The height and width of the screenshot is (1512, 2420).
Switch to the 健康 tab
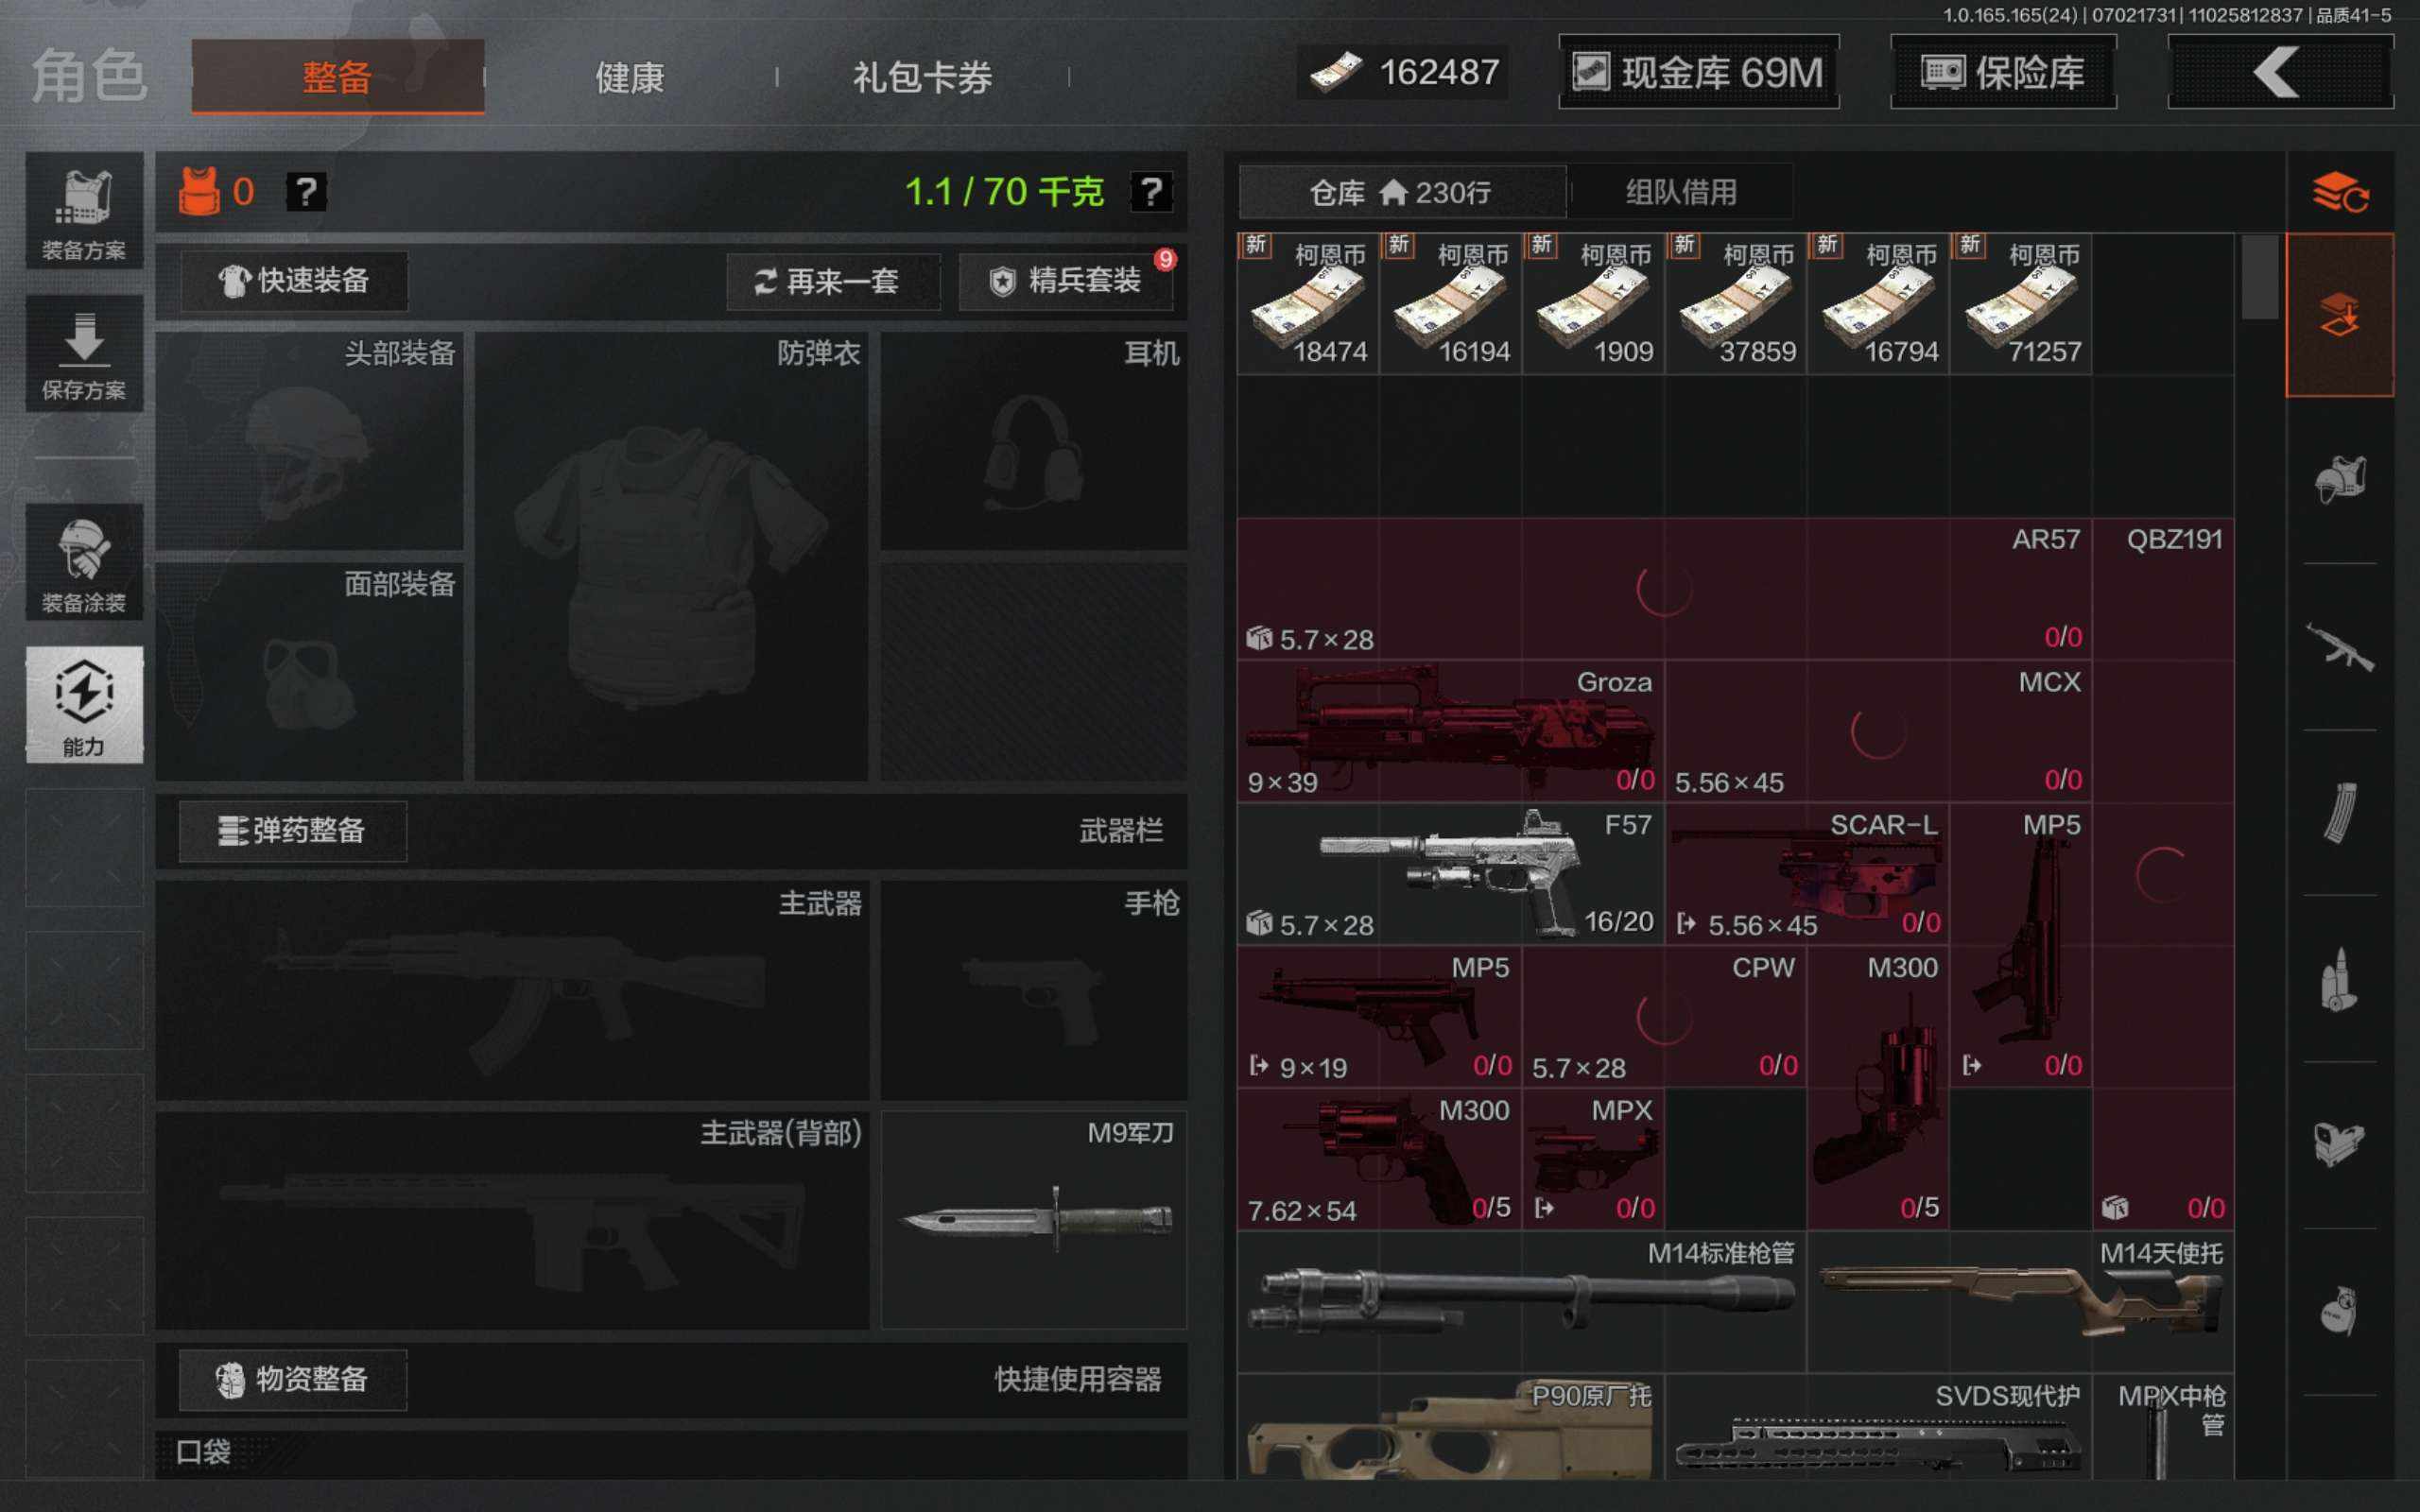coord(630,76)
